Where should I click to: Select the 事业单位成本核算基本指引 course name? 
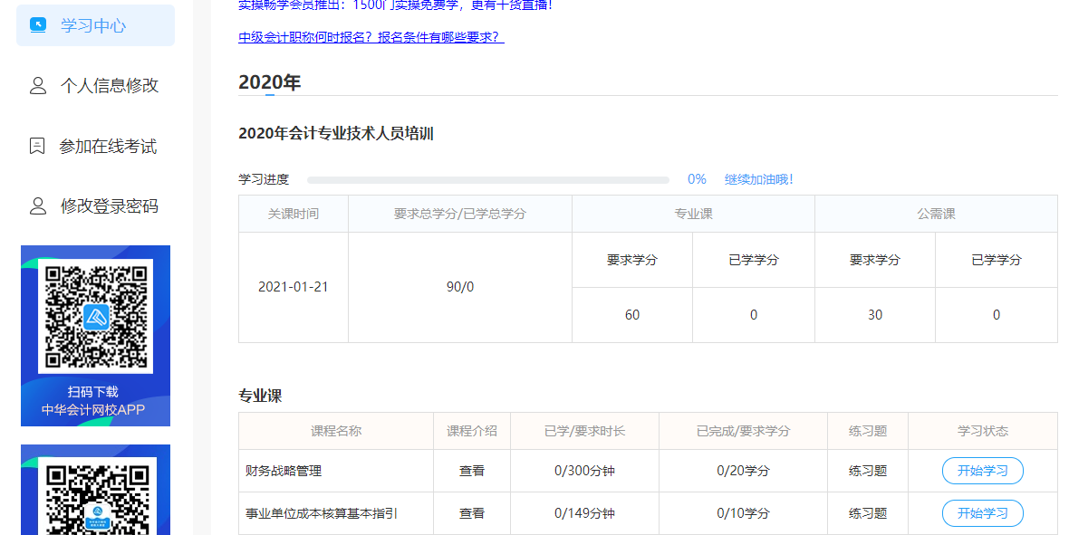click(321, 514)
